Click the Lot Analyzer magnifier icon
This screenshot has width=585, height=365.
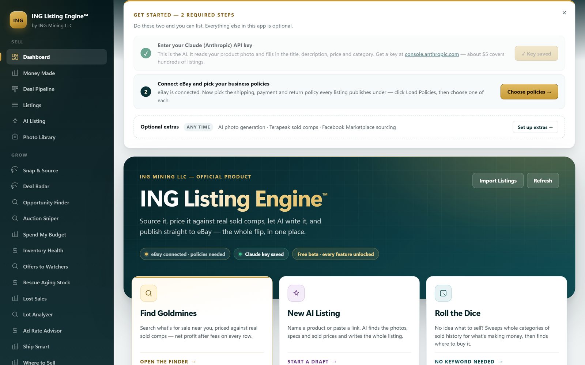pyautogui.click(x=15, y=314)
